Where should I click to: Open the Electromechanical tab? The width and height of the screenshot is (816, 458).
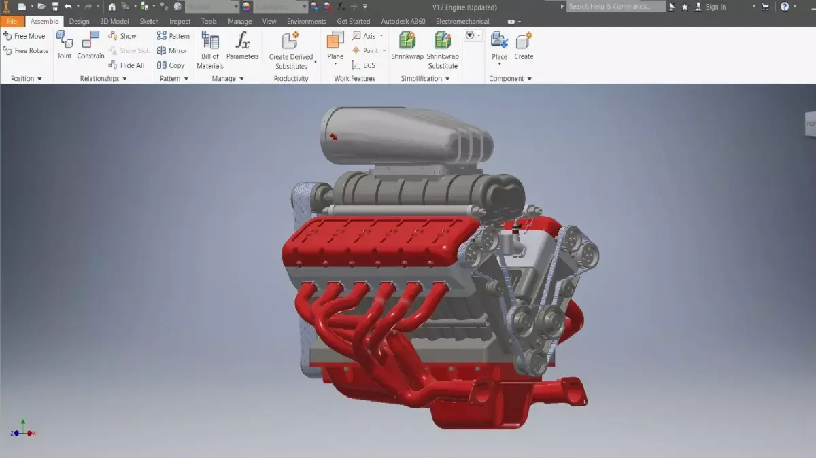pyautogui.click(x=462, y=22)
